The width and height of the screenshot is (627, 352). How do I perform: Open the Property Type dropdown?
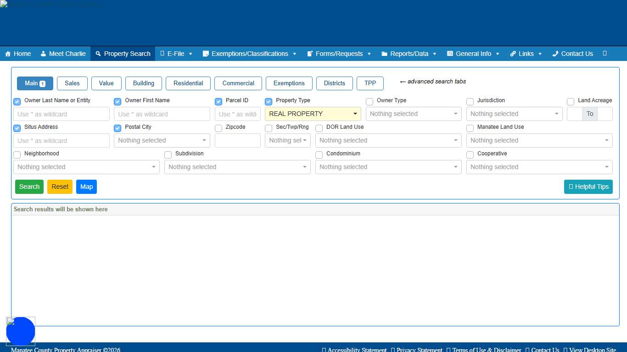[x=313, y=114]
